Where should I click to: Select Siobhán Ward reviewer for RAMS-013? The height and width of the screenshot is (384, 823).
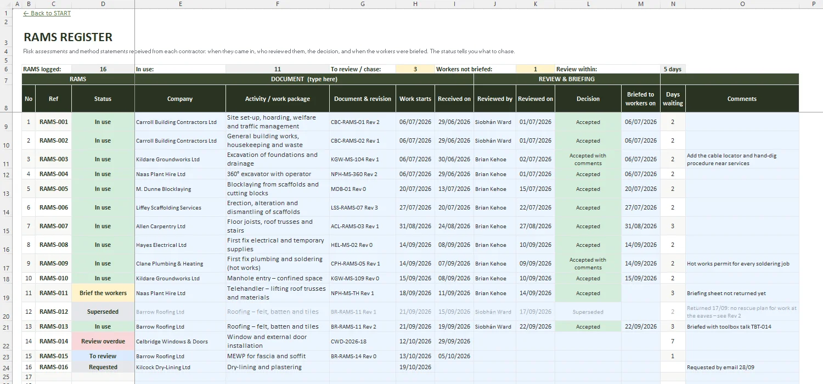(x=495, y=326)
